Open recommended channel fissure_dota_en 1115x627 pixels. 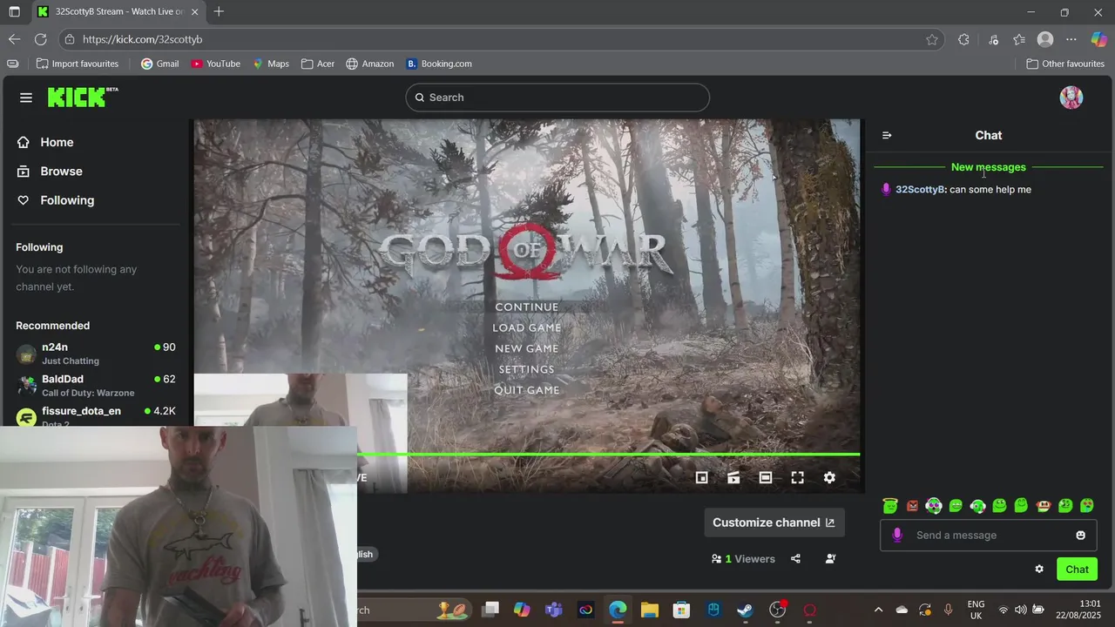tap(96, 415)
